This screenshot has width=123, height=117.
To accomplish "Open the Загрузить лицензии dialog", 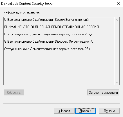I will tap(103, 93).
